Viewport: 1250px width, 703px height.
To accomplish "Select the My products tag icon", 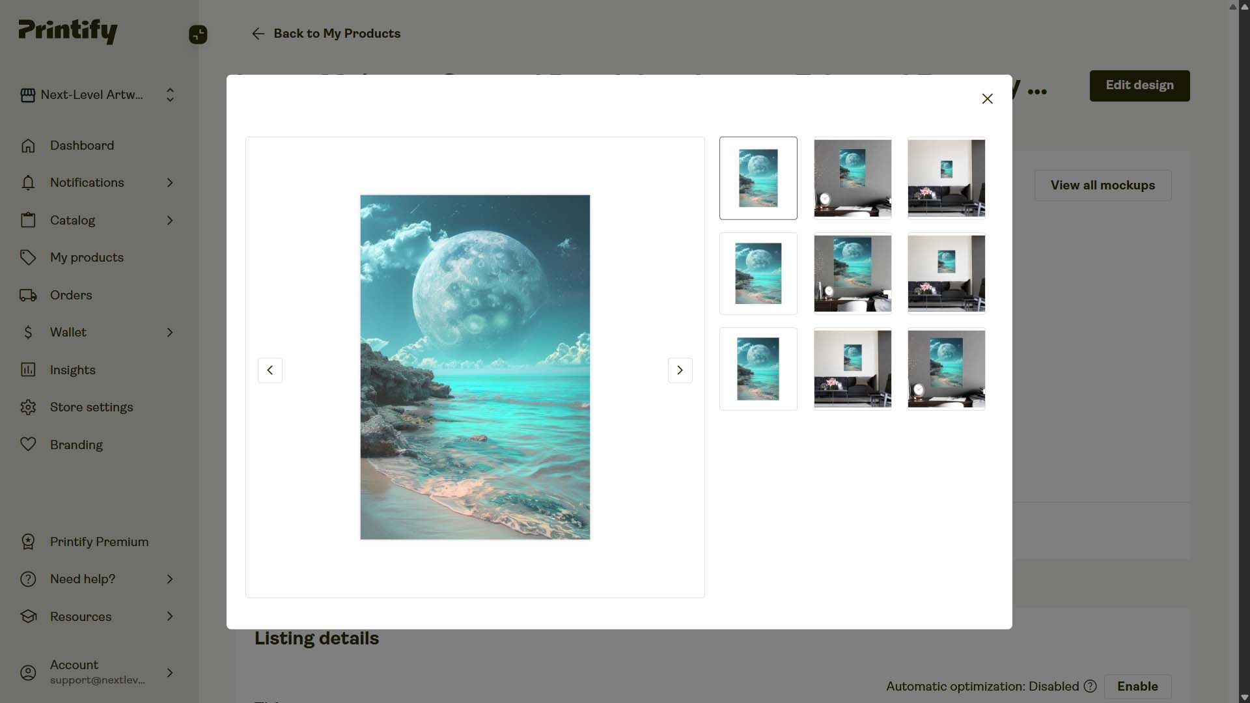I will tap(28, 257).
